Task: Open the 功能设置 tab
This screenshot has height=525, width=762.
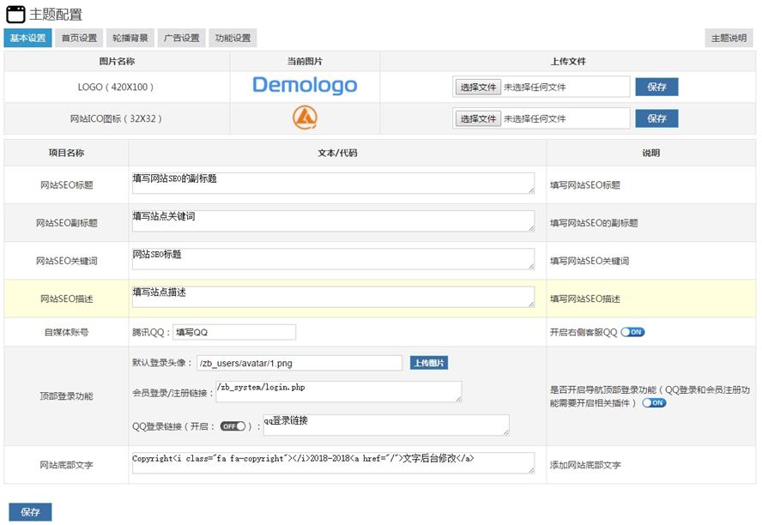Action: point(231,38)
